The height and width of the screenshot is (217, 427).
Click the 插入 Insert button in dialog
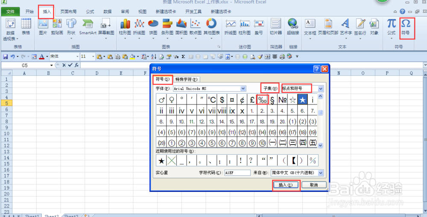coord(286,185)
